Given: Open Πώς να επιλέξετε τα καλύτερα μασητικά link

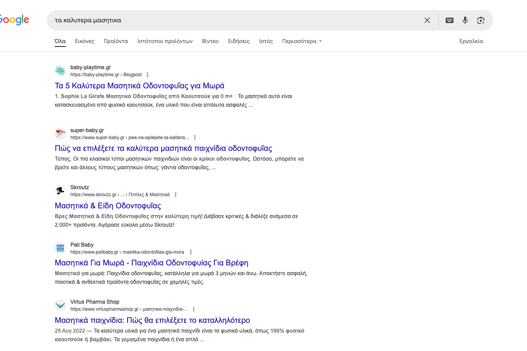Looking at the screenshot, I should click(x=164, y=149).
